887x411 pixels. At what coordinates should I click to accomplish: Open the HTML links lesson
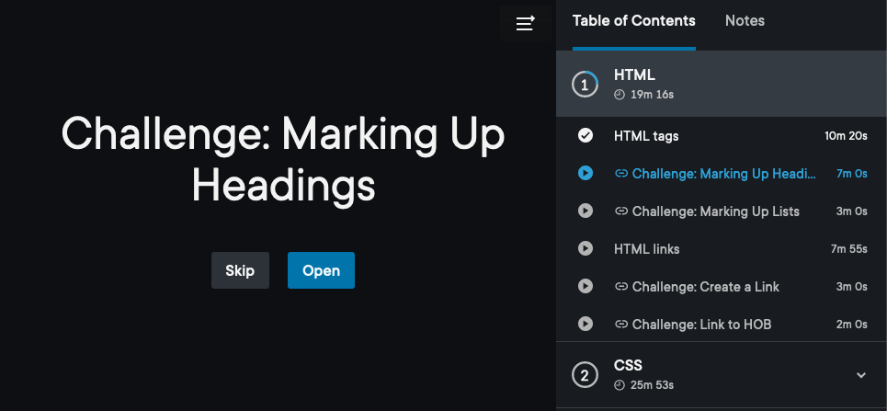tap(647, 249)
